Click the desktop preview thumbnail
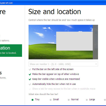Screen dimensions: 106x106 [x=63, y=42]
